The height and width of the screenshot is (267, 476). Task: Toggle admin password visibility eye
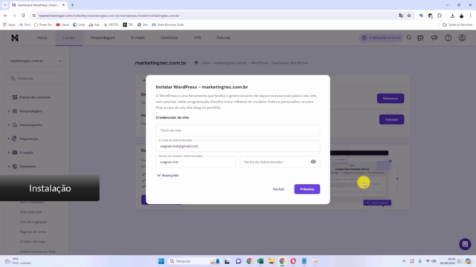pyautogui.click(x=313, y=162)
